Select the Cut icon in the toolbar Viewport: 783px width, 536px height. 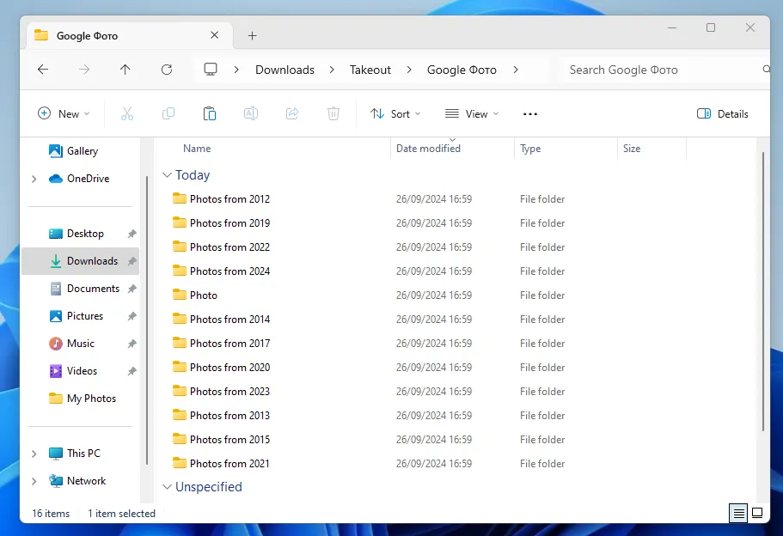[126, 113]
